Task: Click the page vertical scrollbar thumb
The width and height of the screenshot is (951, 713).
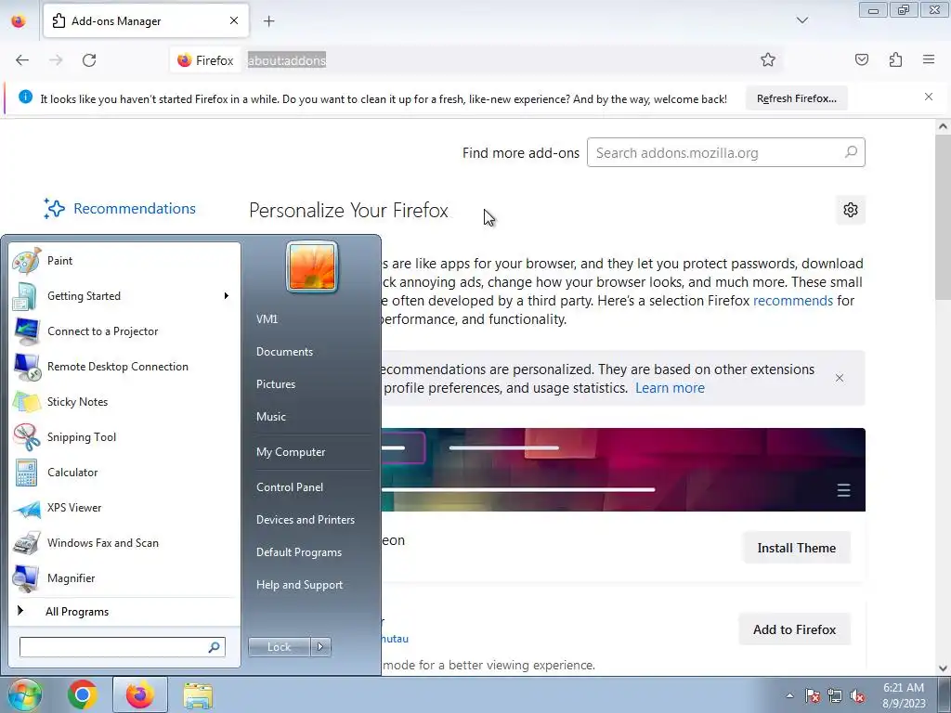Action: (943, 217)
